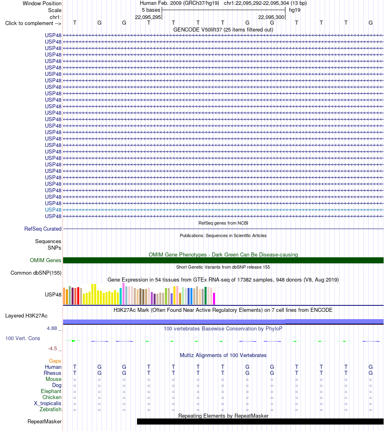Select the Dog species label

coord(57,385)
